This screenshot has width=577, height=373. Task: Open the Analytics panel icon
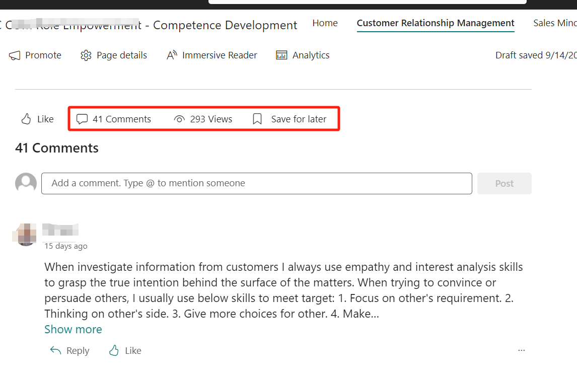[281, 55]
